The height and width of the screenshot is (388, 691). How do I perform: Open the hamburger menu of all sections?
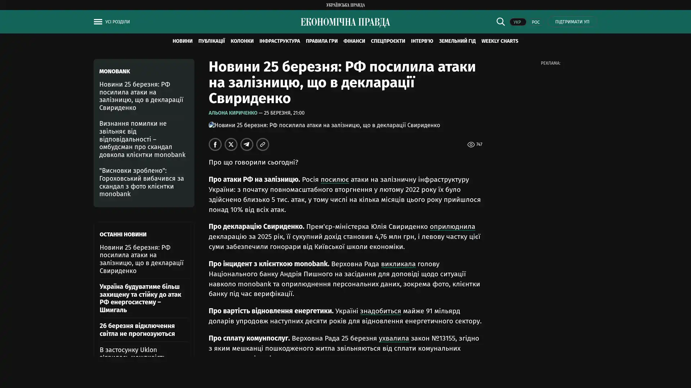(98, 22)
